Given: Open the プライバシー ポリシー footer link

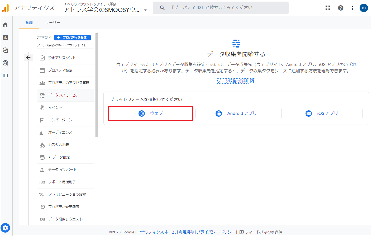Looking at the screenshot, I should [x=216, y=232].
